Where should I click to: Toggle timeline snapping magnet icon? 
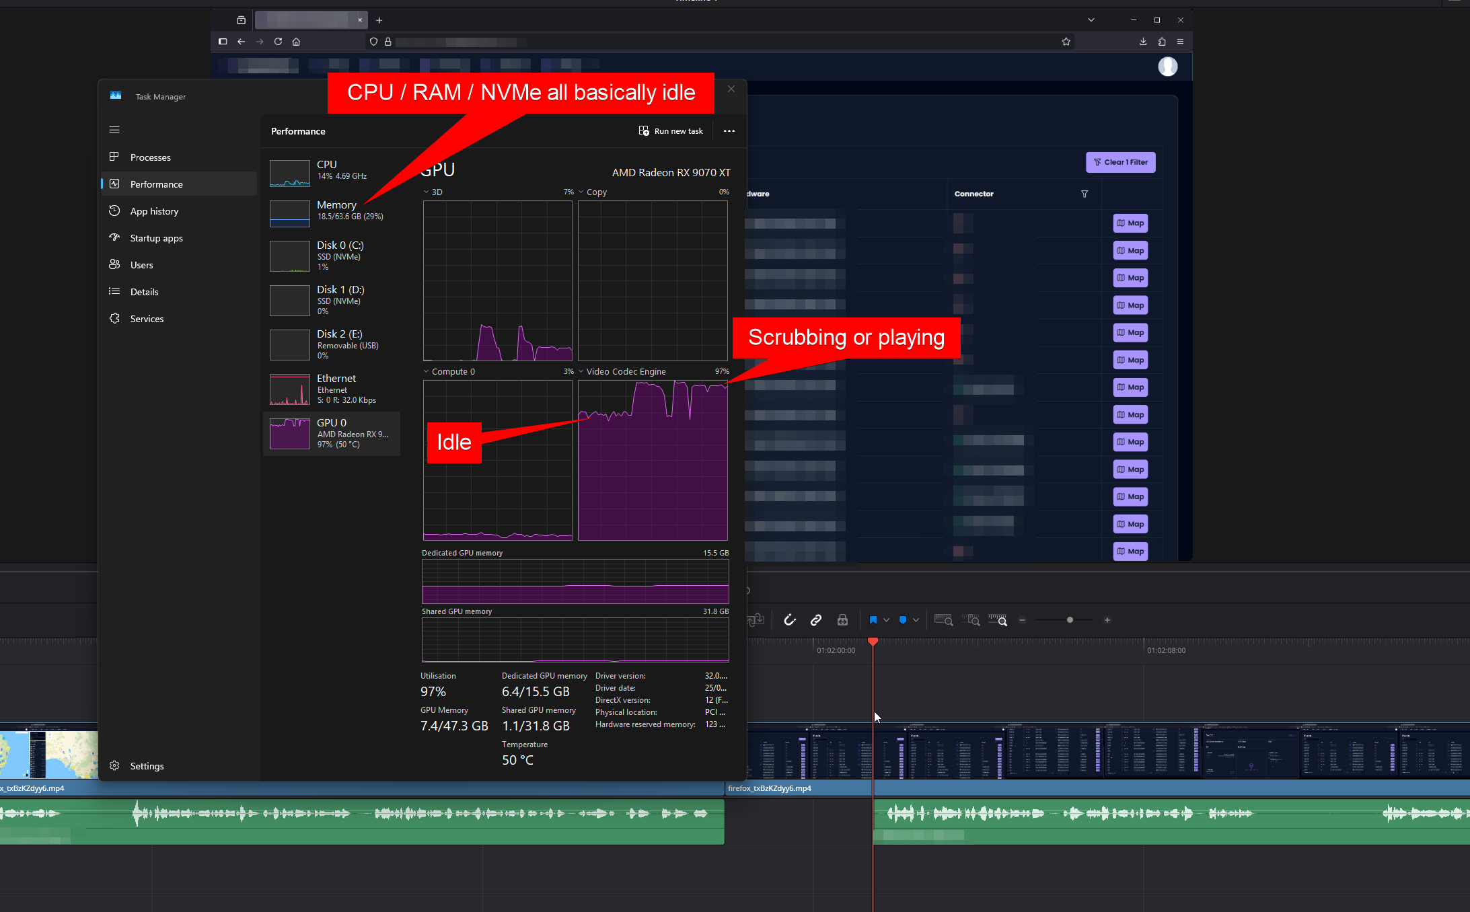click(x=790, y=620)
